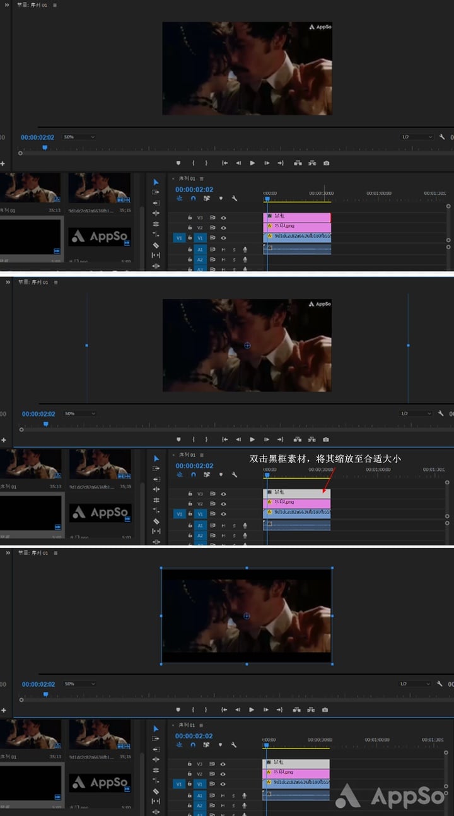Click Mark Out brace in top monitor
The height and width of the screenshot is (816, 454).
(x=206, y=163)
